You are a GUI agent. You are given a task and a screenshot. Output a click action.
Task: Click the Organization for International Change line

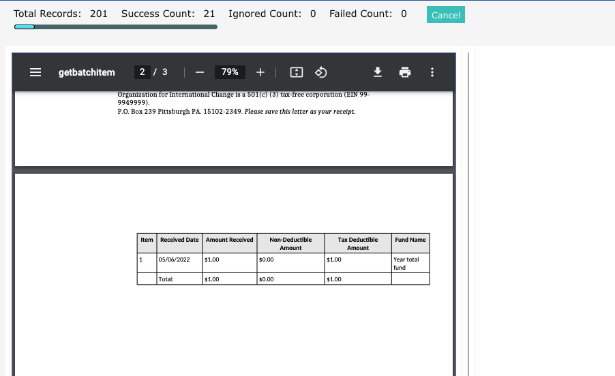243,98
